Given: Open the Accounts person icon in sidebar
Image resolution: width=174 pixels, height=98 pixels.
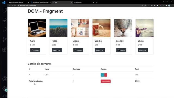Looking at the screenshot, I should point(5,79).
